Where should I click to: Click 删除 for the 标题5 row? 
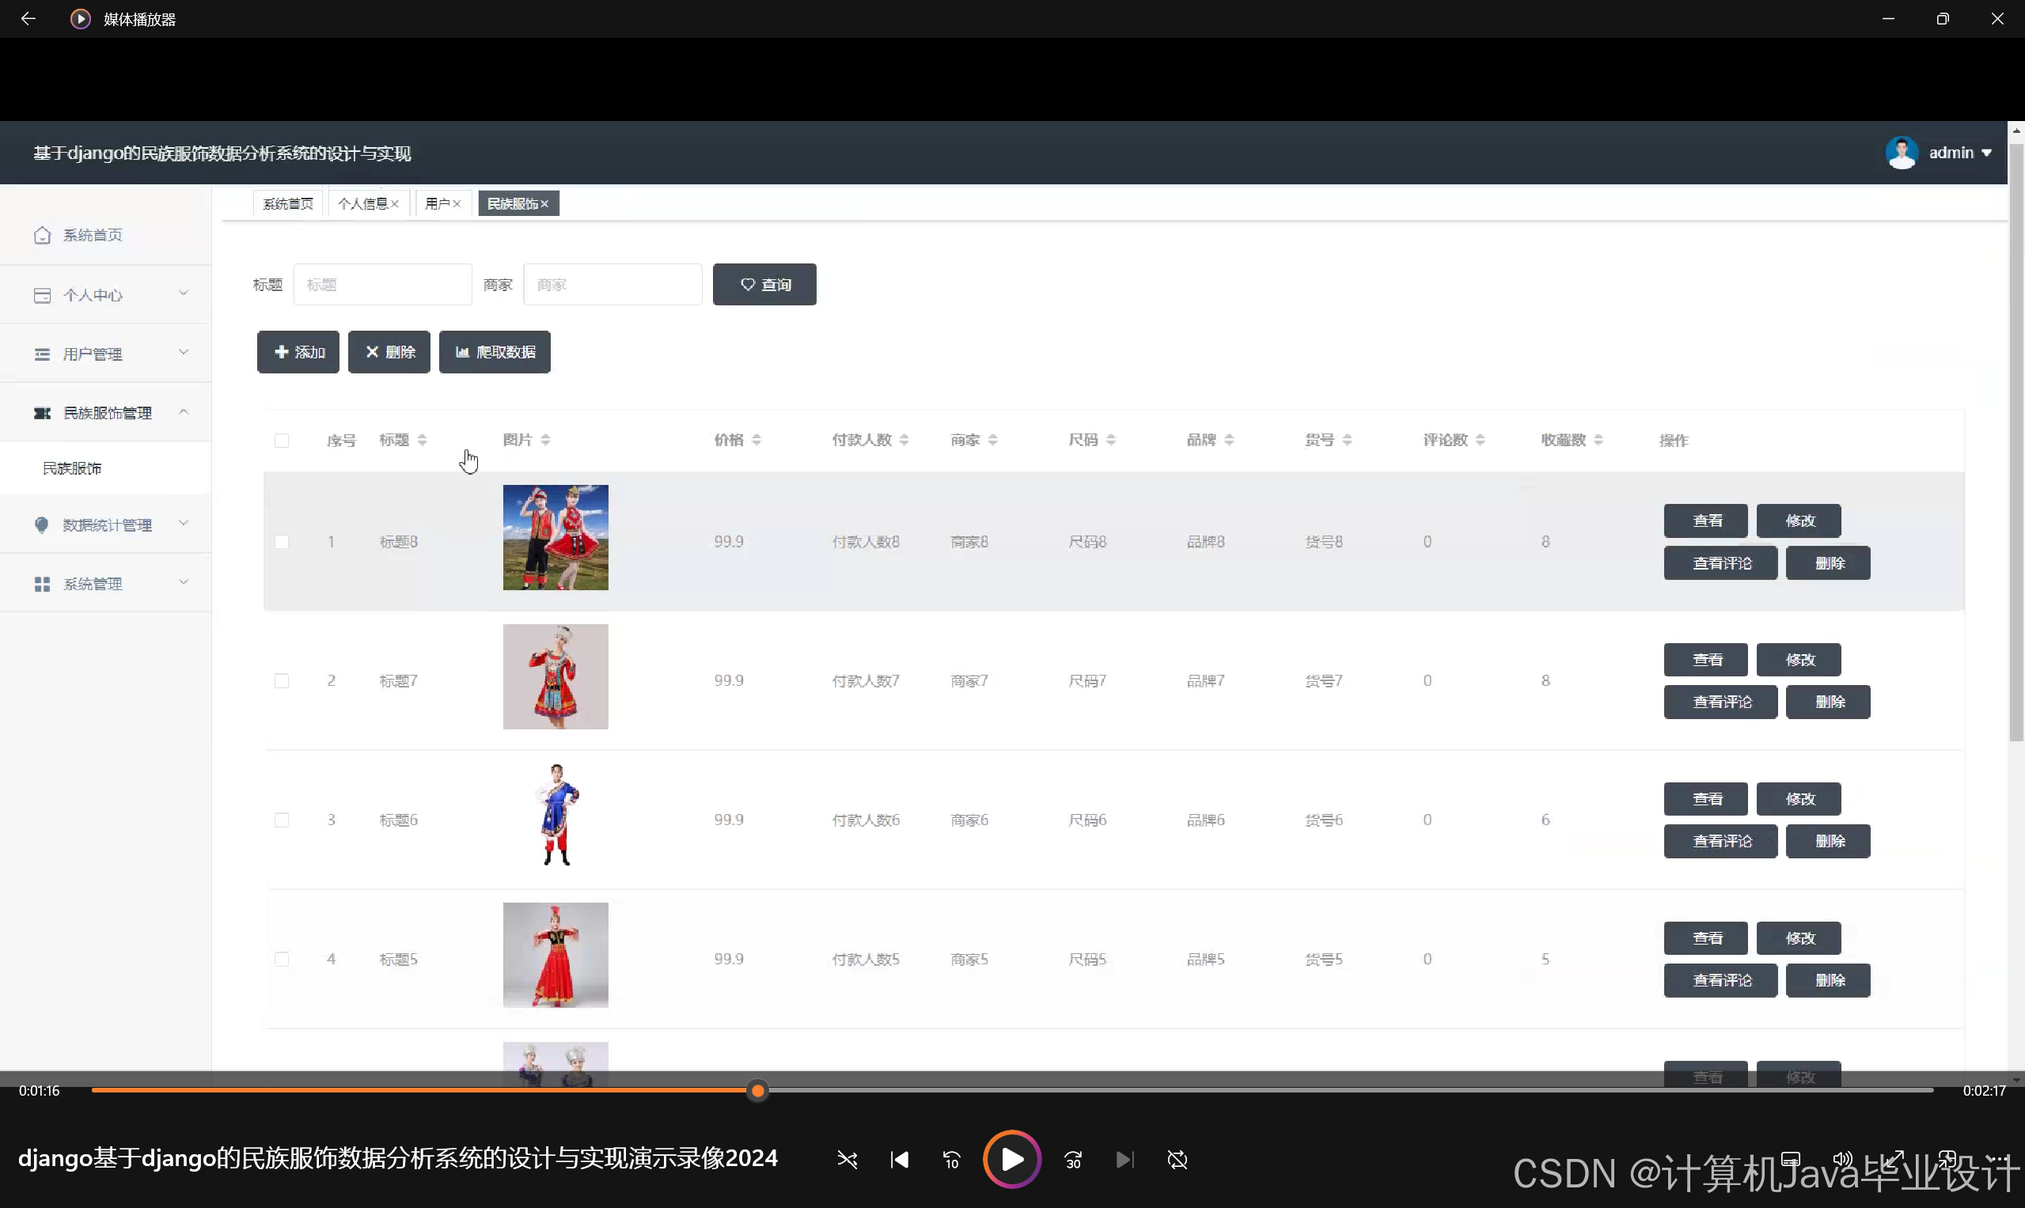tap(1828, 980)
